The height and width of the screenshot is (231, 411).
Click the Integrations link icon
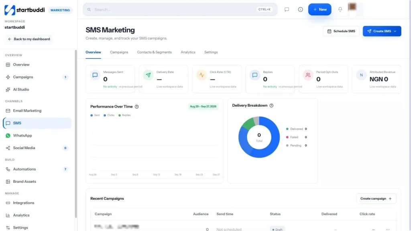[8, 203]
